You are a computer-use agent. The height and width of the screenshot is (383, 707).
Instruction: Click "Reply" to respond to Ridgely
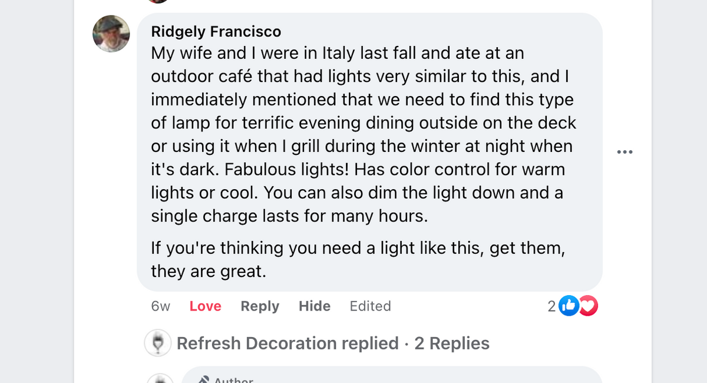[x=260, y=306]
